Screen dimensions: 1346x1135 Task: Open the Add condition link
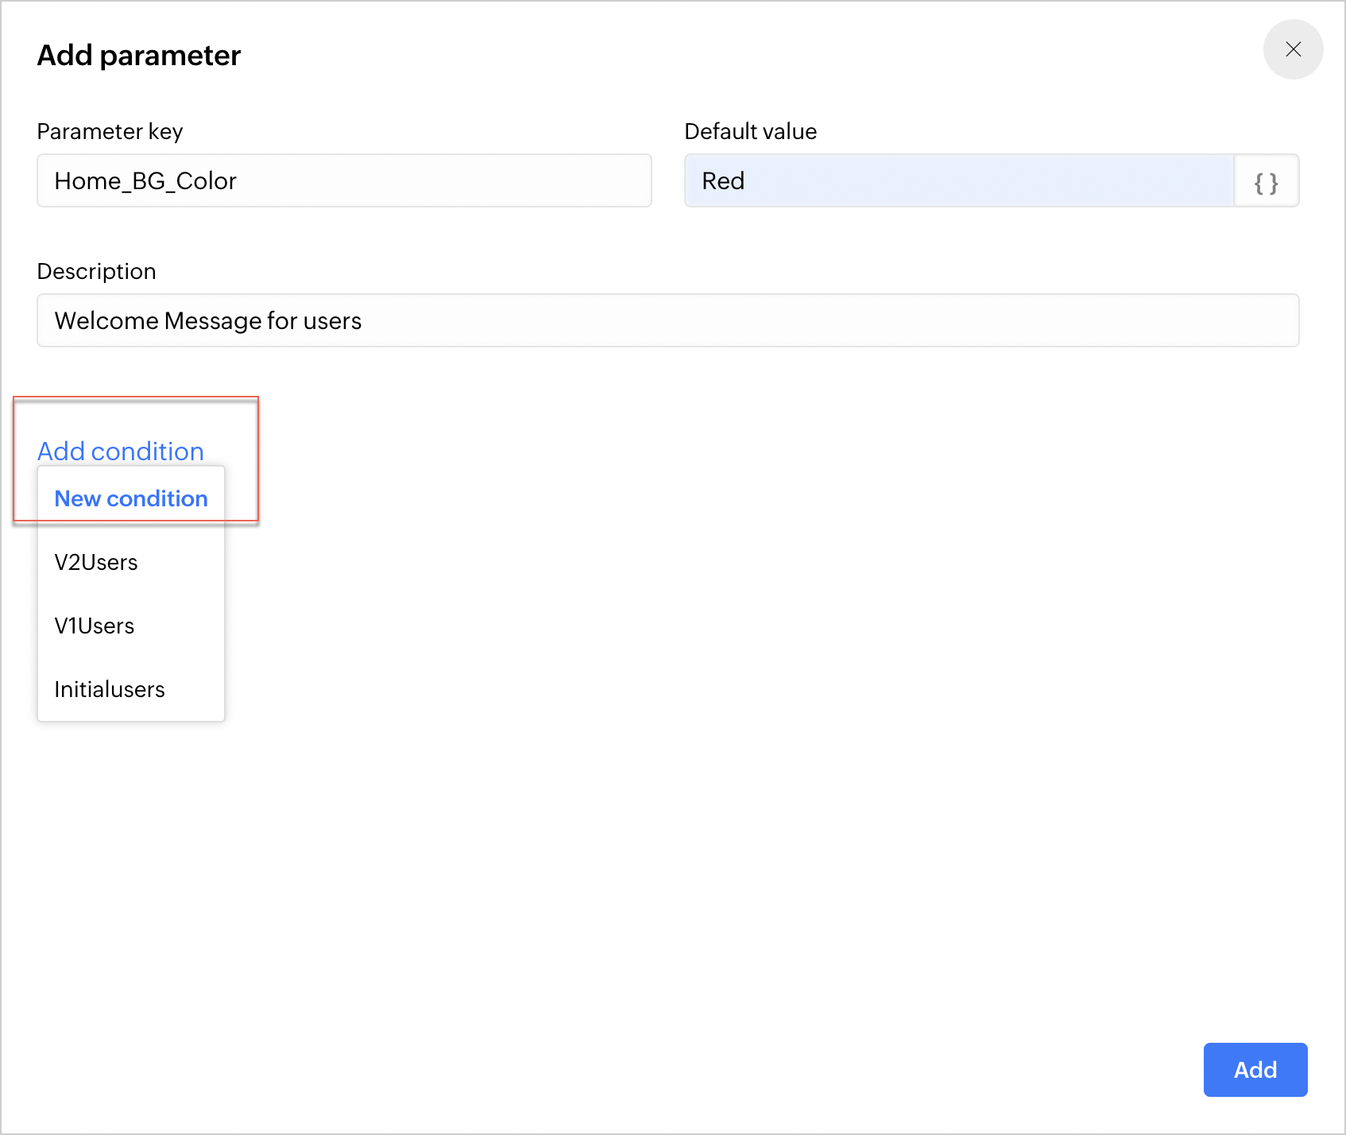tap(121, 451)
